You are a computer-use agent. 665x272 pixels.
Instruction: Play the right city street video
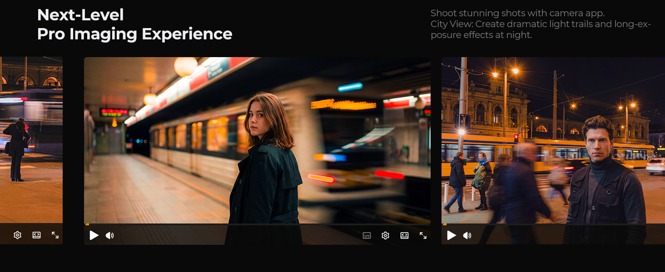pyautogui.click(x=452, y=235)
